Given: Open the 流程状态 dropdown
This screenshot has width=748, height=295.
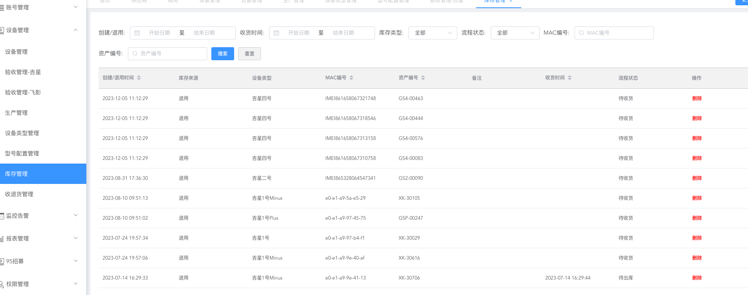Looking at the screenshot, I should 515,33.
